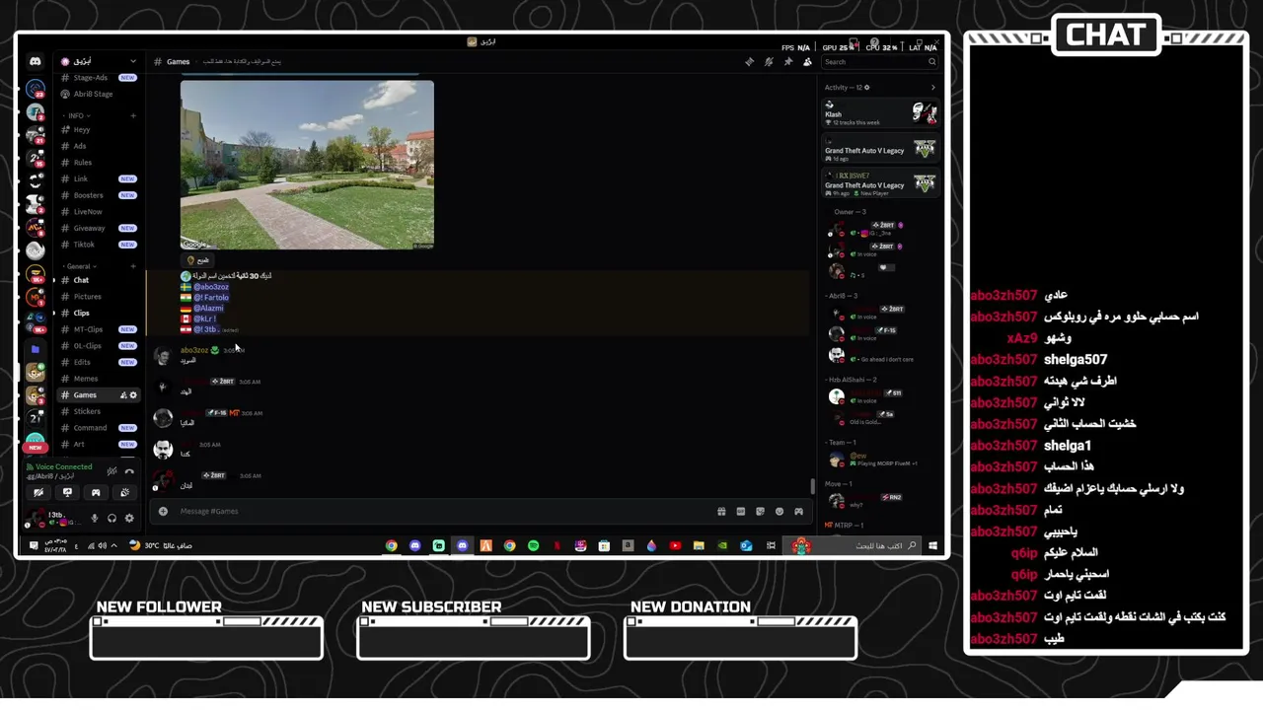Open the Stickers channel

(99, 411)
